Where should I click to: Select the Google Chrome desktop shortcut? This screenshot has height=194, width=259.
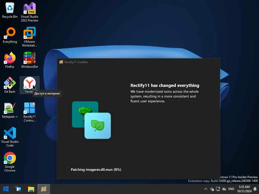click(x=10, y=162)
